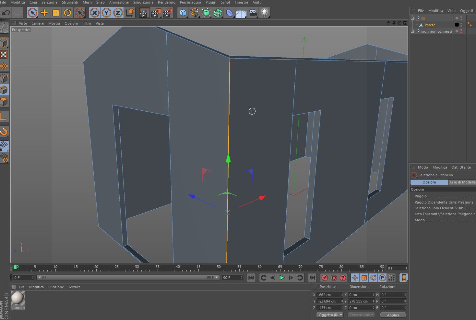Toggle the X axis lock
The width and height of the screenshot is (476, 320).
pos(95,13)
